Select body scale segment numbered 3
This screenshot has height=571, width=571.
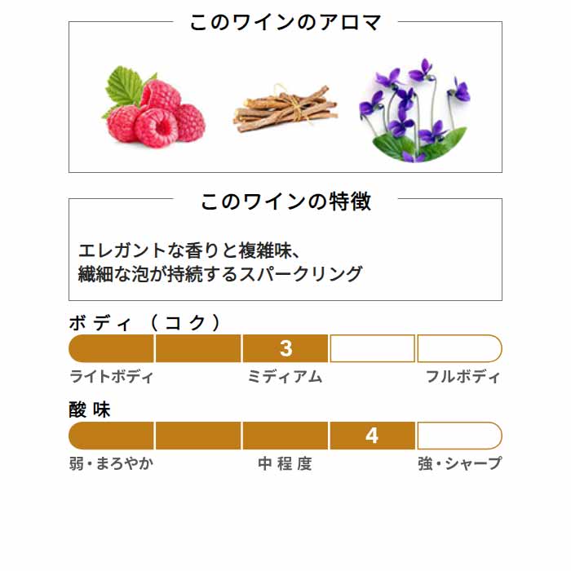(x=285, y=348)
